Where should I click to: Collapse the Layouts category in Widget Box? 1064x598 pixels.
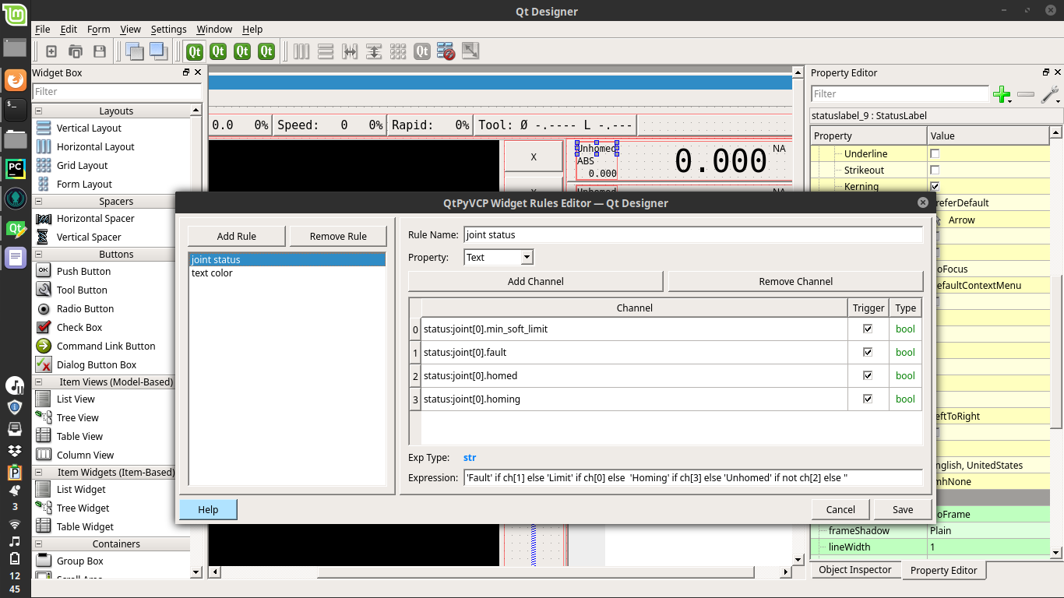pos(39,111)
